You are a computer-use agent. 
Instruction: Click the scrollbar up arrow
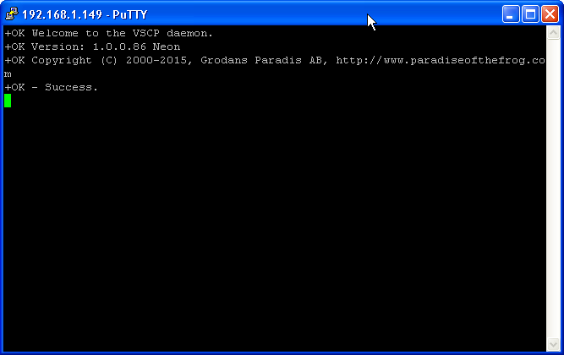tap(554, 32)
